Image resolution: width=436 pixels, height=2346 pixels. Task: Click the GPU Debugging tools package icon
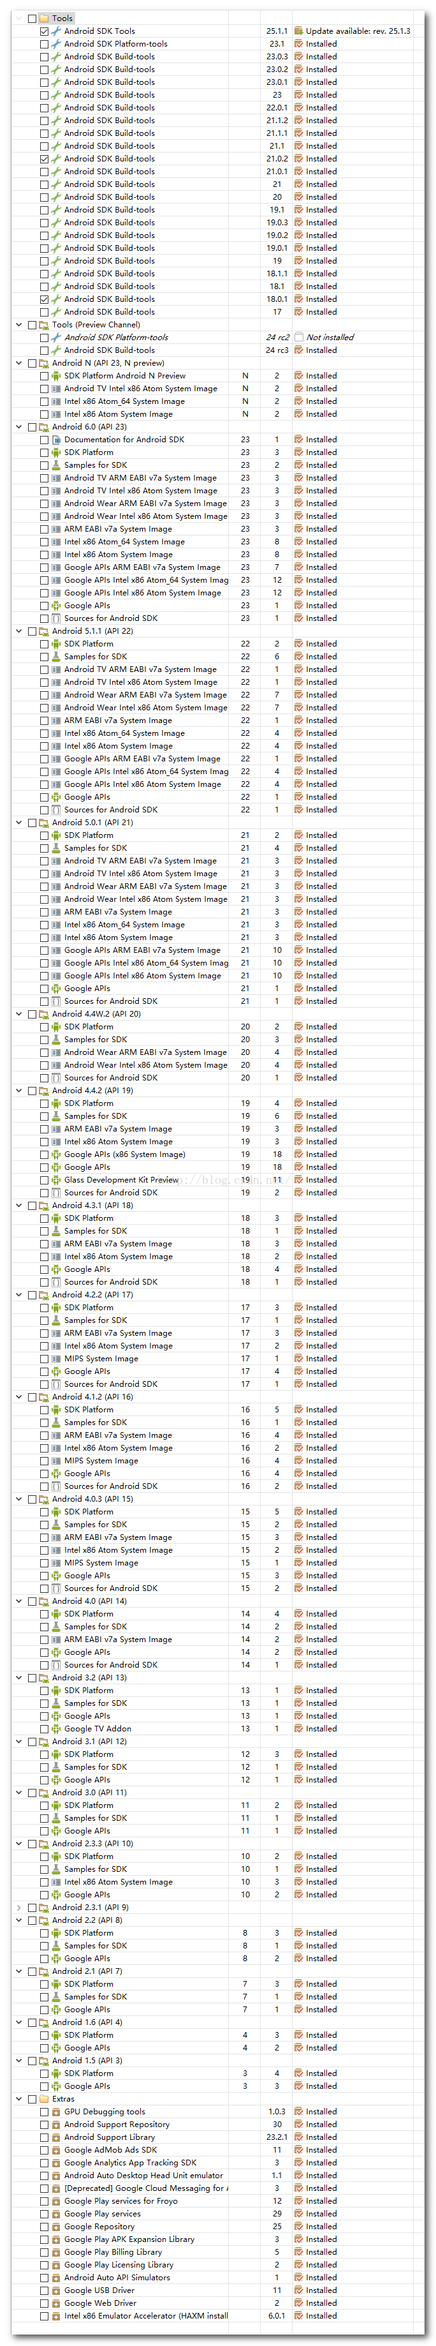tap(57, 2111)
